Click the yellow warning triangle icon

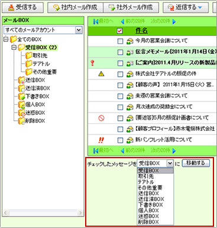click(101, 74)
